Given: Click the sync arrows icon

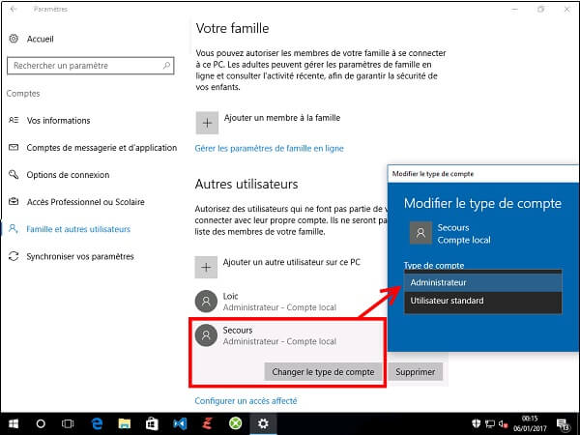Looking at the screenshot, I should point(14,256).
